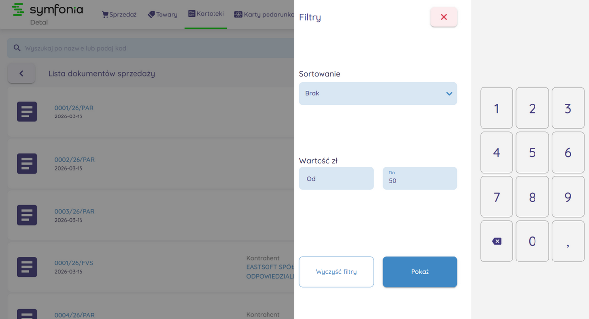Click the document icon for 0003/26/PAR

coord(27,215)
